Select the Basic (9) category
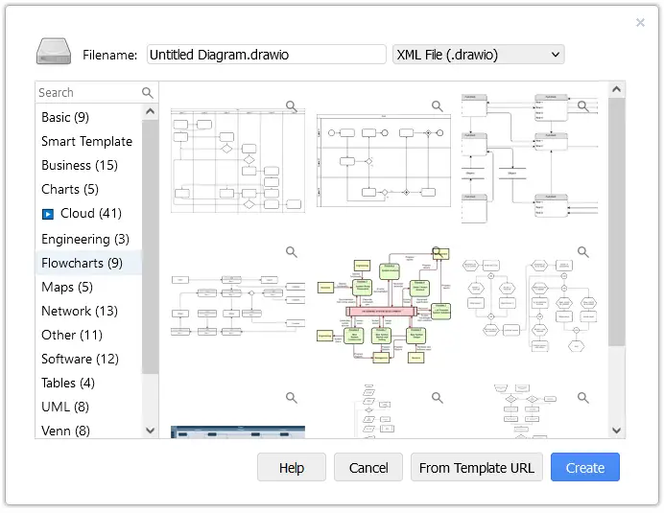The width and height of the screenshot is (664, 513). [65, 117]
